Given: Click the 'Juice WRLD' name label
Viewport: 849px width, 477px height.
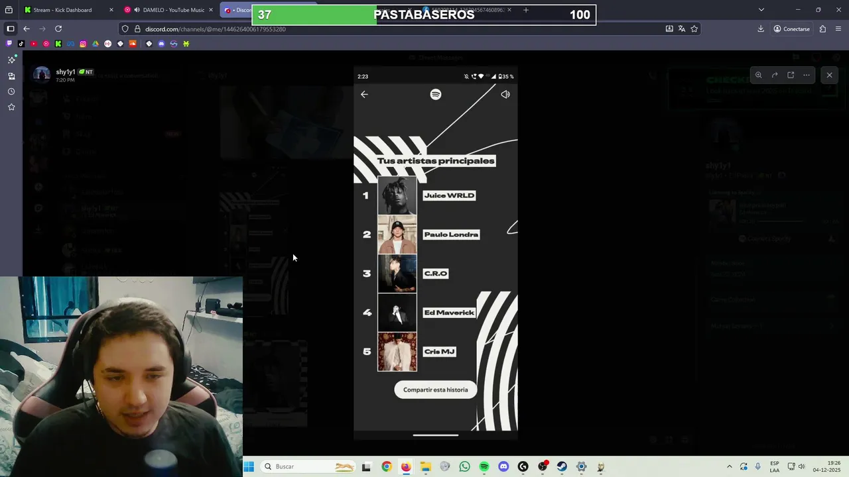Looking at the screenshot, I should click(449, 195).
